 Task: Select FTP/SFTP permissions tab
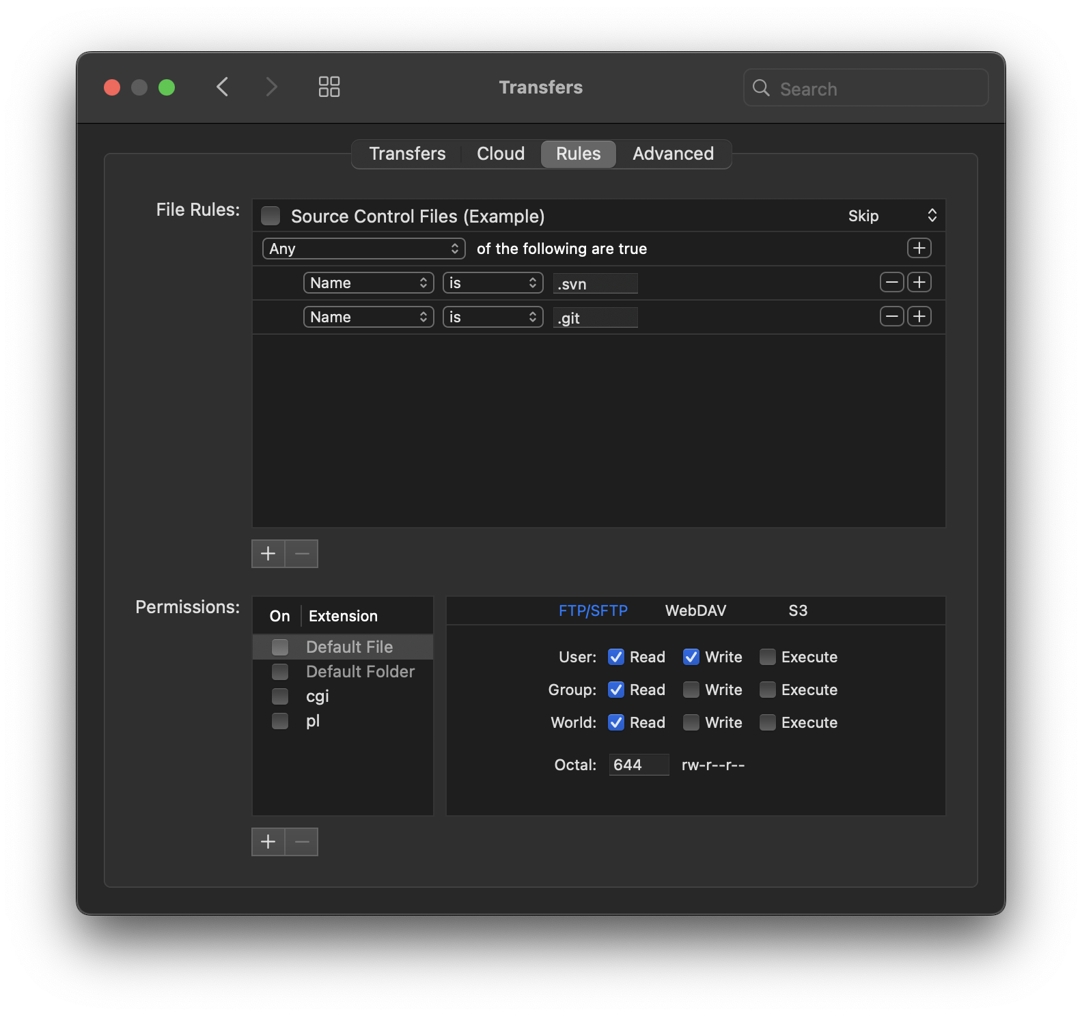tap(593, 610)
